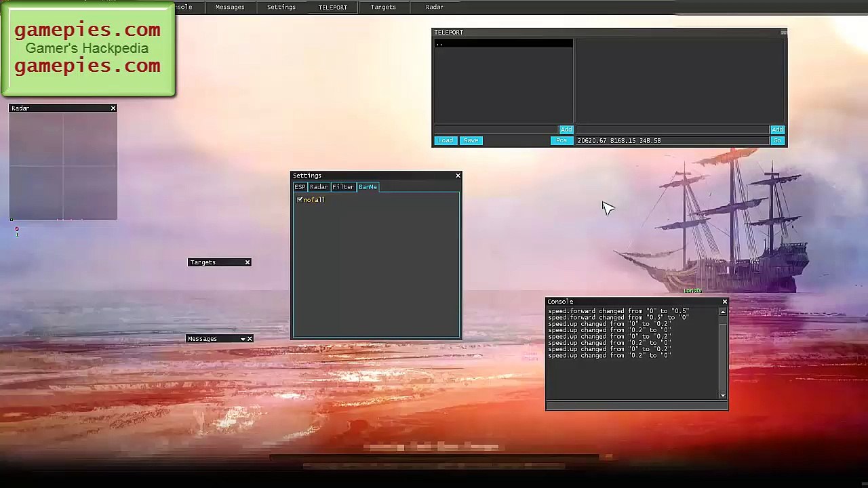Click the Load button in TELEPORT
The width and height of the screenshot is (868, 488).
445,140
